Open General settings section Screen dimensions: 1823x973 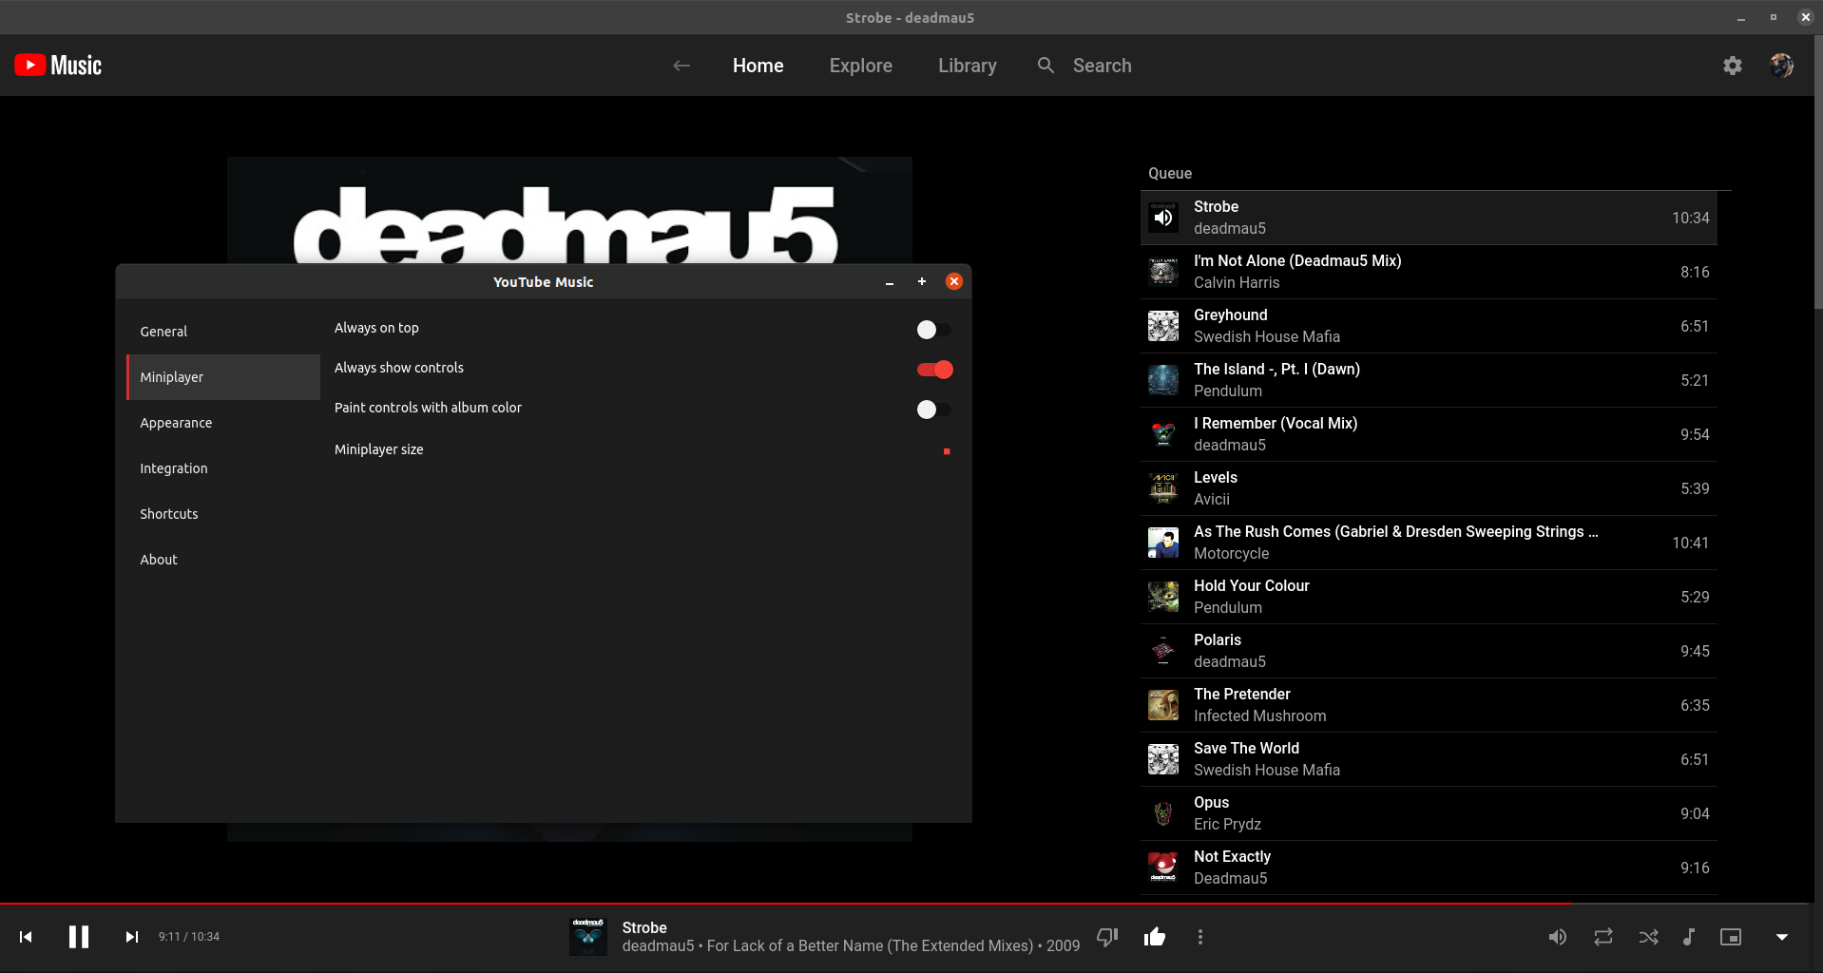click(x=223, y=332)
